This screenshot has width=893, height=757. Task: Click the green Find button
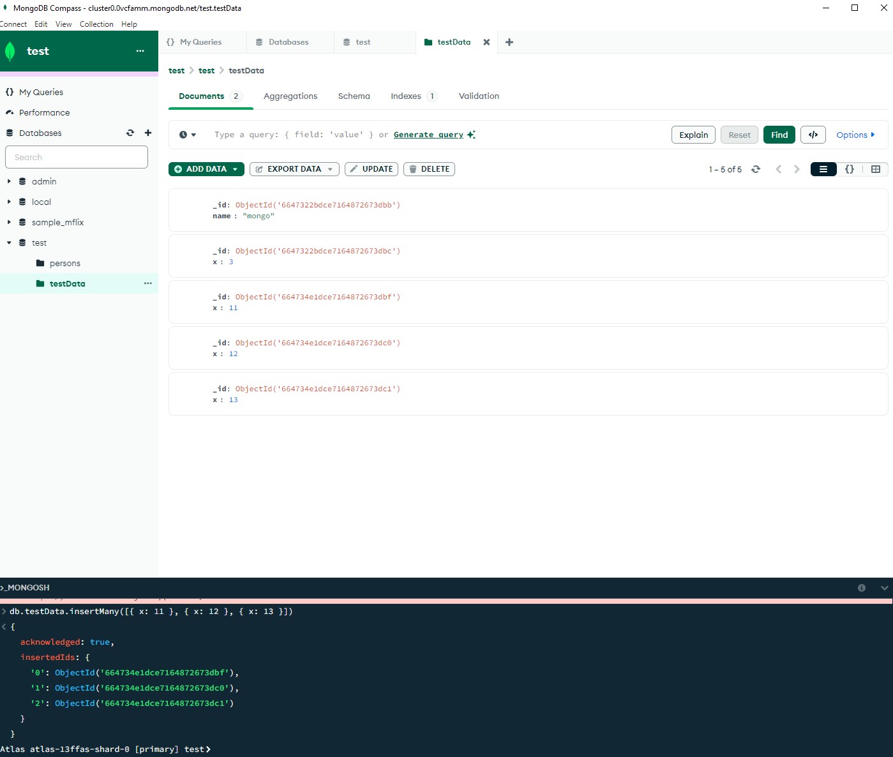(x=779, y=135)
